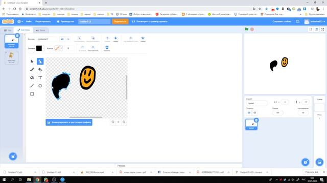The width and height of the screenshot is (327, 183).
Task: Click the outline color swatch
Action: (x=57, y=48)
